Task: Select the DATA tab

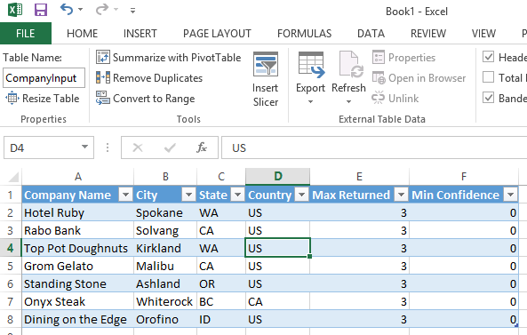Action: point(371,33)
